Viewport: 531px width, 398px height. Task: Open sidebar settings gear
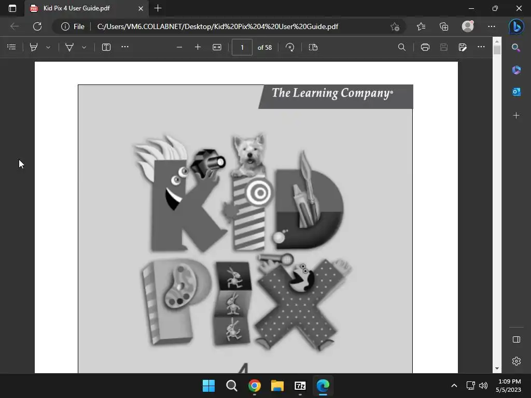pyautogui.click(x=516, y=361)
